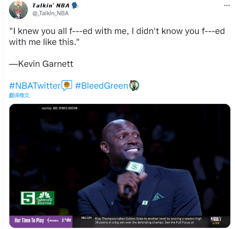Open the #BleedGreen hashtag
235x229 pixels.
click(x=101, y=85)
